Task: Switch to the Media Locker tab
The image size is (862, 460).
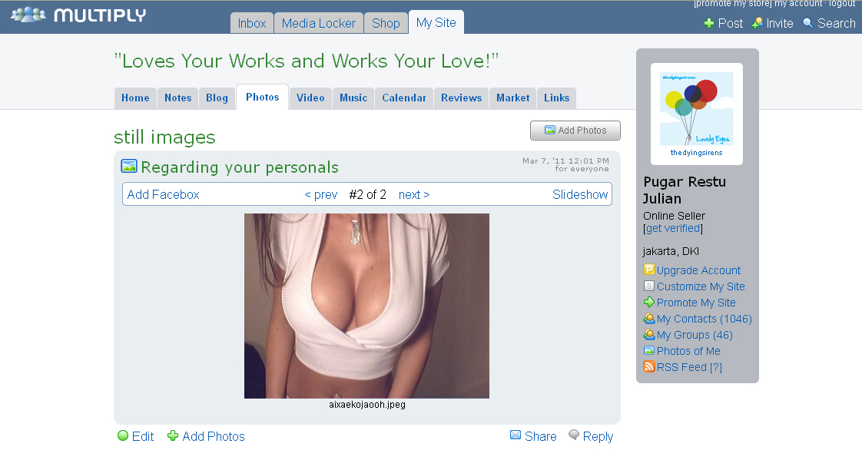Action: [319, 23]
